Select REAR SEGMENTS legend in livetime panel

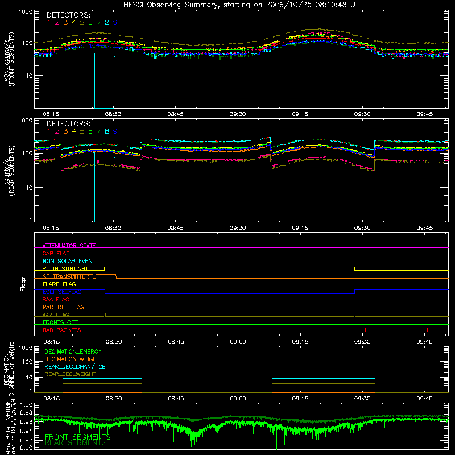coord(75,443)
